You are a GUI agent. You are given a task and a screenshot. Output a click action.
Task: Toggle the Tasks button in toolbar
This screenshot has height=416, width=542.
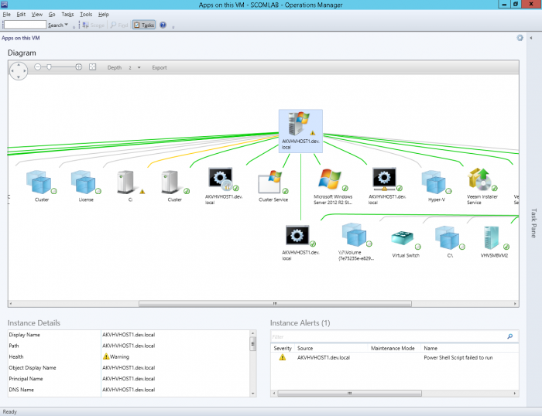(143, 25)
